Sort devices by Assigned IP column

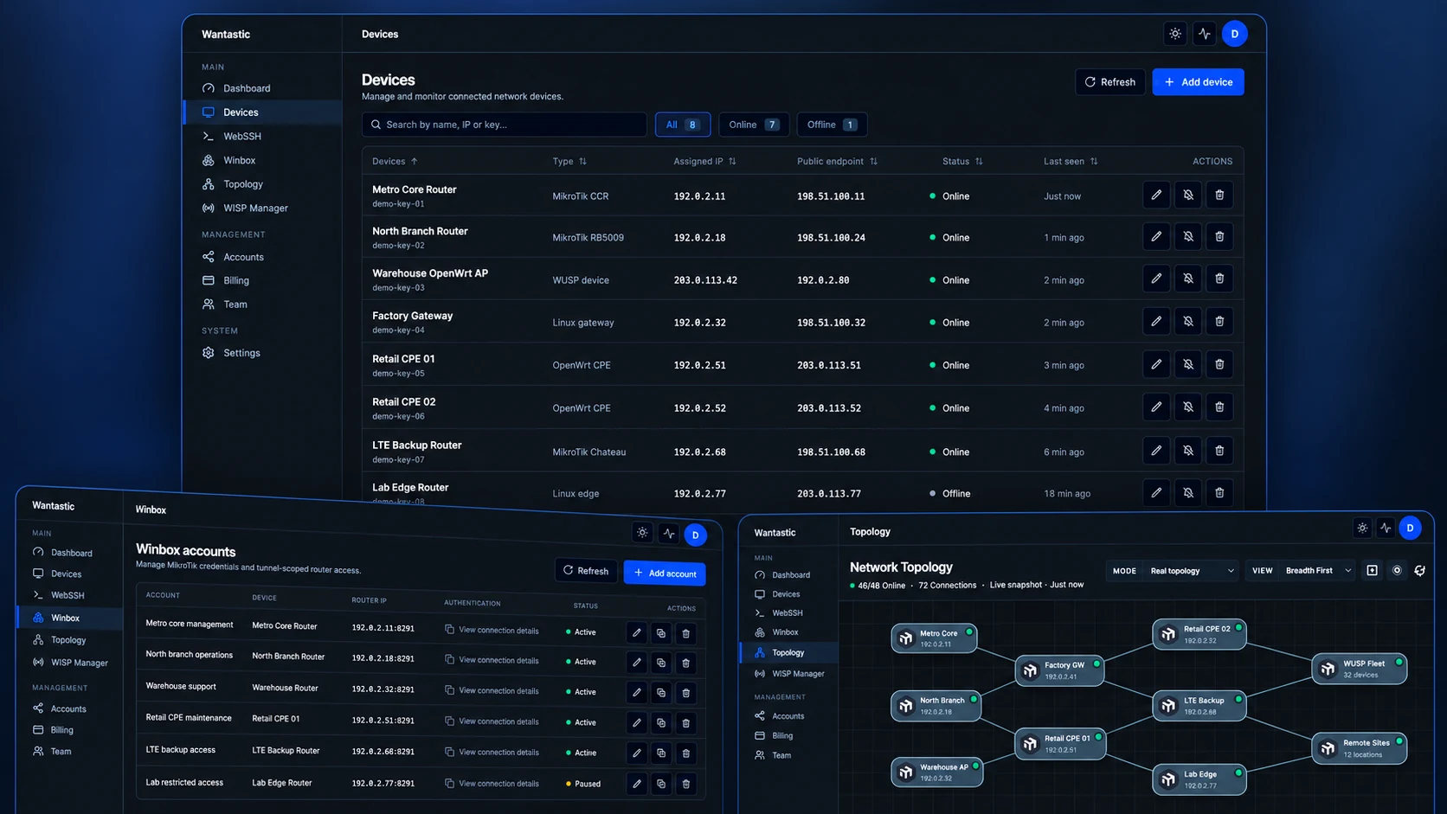coord(705,162)
